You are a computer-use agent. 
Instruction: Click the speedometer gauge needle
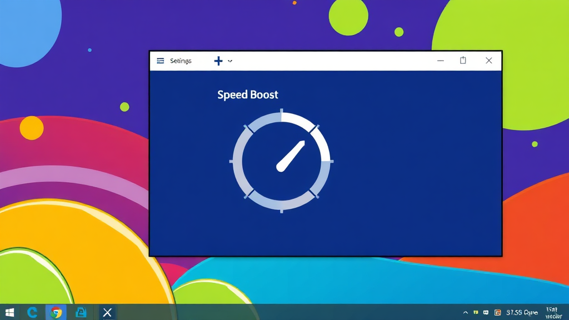point(291,156)
